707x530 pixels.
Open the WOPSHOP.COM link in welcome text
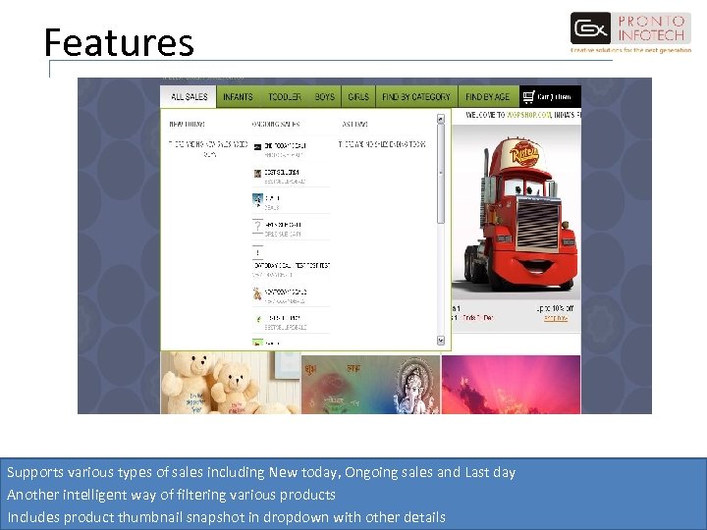tap(528, 115)
